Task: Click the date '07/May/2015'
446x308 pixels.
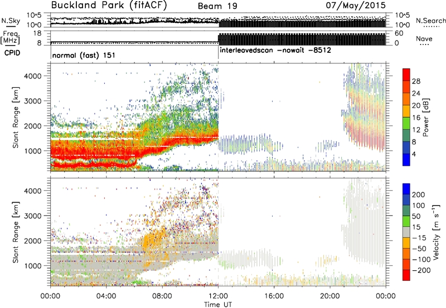Action: [x=356, y=5]
